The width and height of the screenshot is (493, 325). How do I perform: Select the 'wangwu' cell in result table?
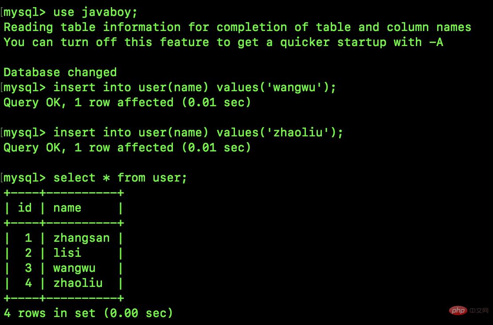point(74,268)
